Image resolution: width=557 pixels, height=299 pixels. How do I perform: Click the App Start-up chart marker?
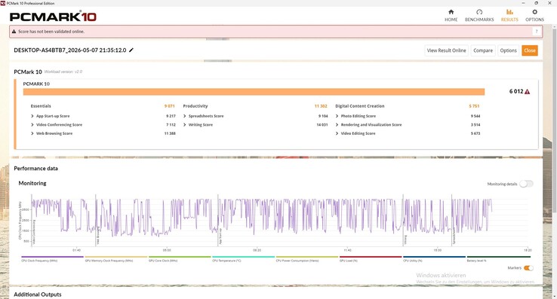tap(220, 236)
